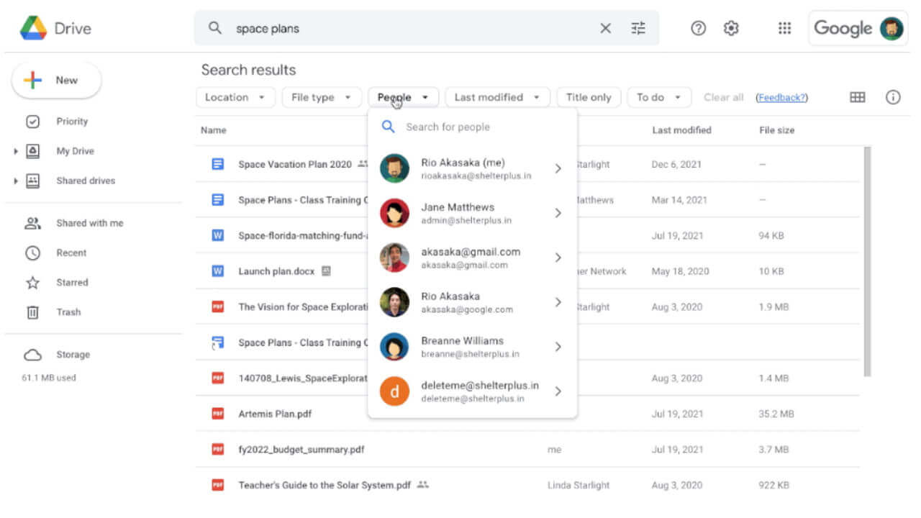Open Drive settings gear
Screen dimensions: 921x518
(x=730, y=27)
